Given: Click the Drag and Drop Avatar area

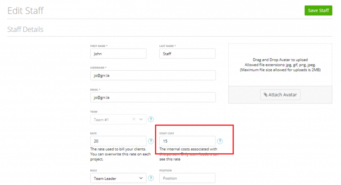Looking at the screenshot, I should [x=280, y=65].
